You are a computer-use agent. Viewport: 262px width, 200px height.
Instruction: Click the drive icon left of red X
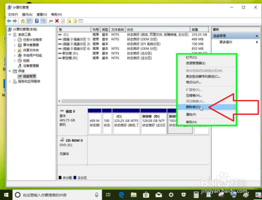[x=51, y=21]
